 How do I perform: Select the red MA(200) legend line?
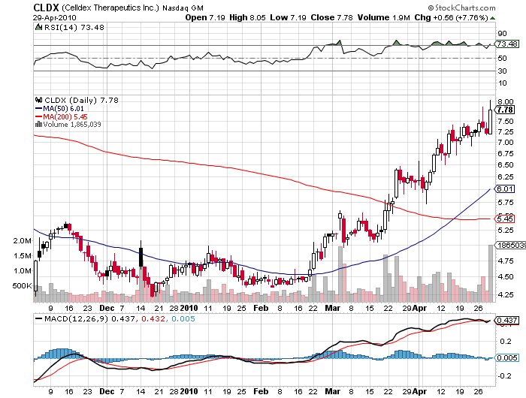[38, 117]
